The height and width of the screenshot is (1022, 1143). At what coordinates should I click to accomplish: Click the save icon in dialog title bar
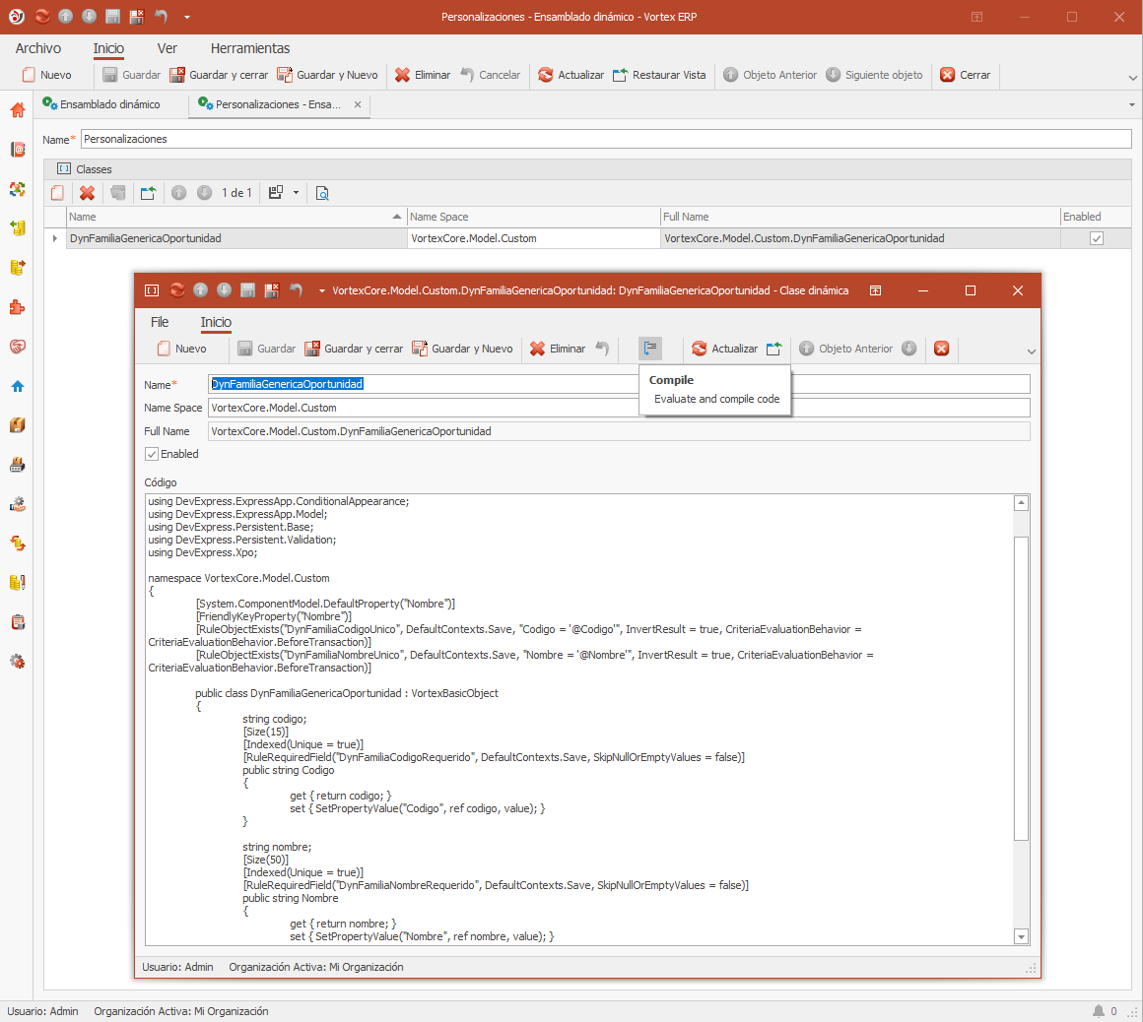point(248,289)
